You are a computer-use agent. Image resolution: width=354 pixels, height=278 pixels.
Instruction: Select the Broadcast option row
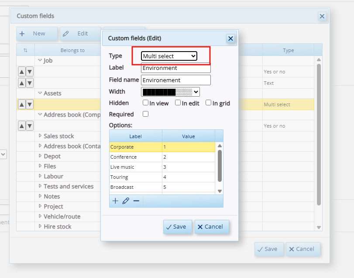(x=162, y=187)
